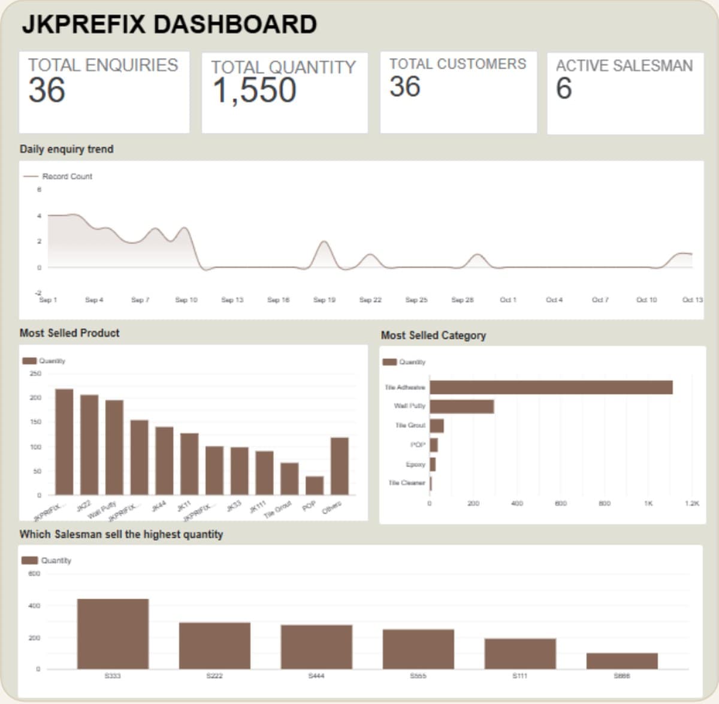Screen dimensions: 719x704
Task: Click the Sep 10 date axis label
Action: pyautogui.click(x=186, y=300)
